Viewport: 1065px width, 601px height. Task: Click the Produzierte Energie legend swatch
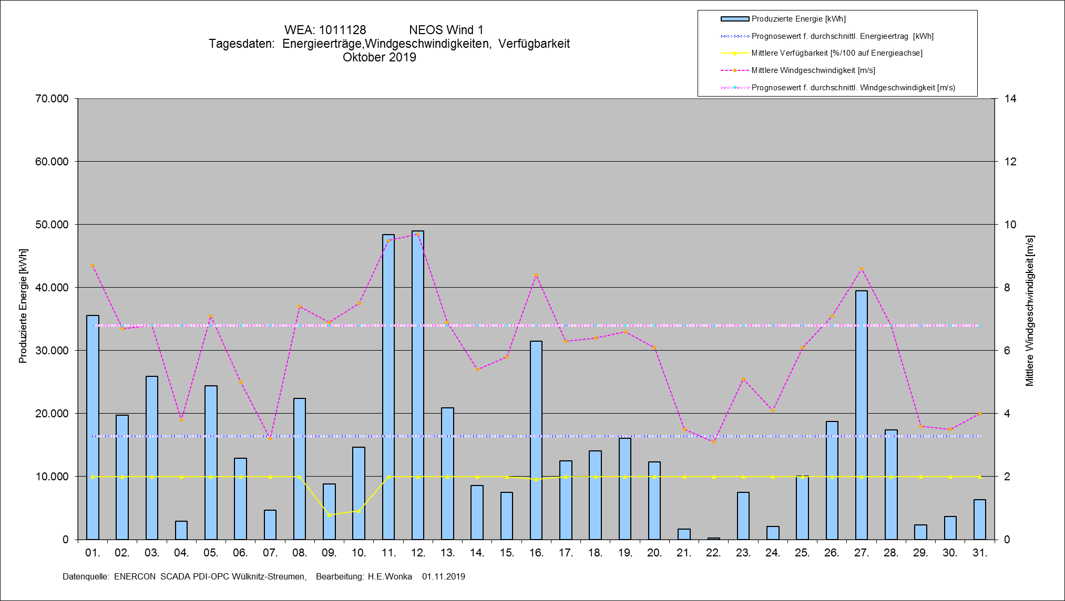click(734, 19)
